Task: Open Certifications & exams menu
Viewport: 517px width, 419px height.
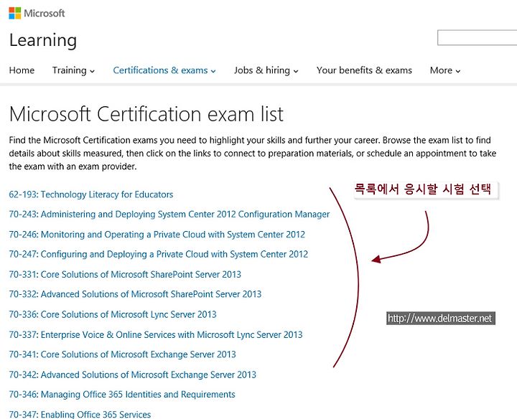Action: pos(160,70)
